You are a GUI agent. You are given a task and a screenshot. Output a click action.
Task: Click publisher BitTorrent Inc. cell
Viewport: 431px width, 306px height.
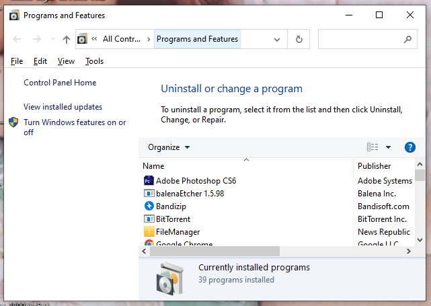tap(382, 219)
